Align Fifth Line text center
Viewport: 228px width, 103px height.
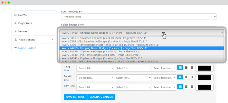(x=186, y=87)
